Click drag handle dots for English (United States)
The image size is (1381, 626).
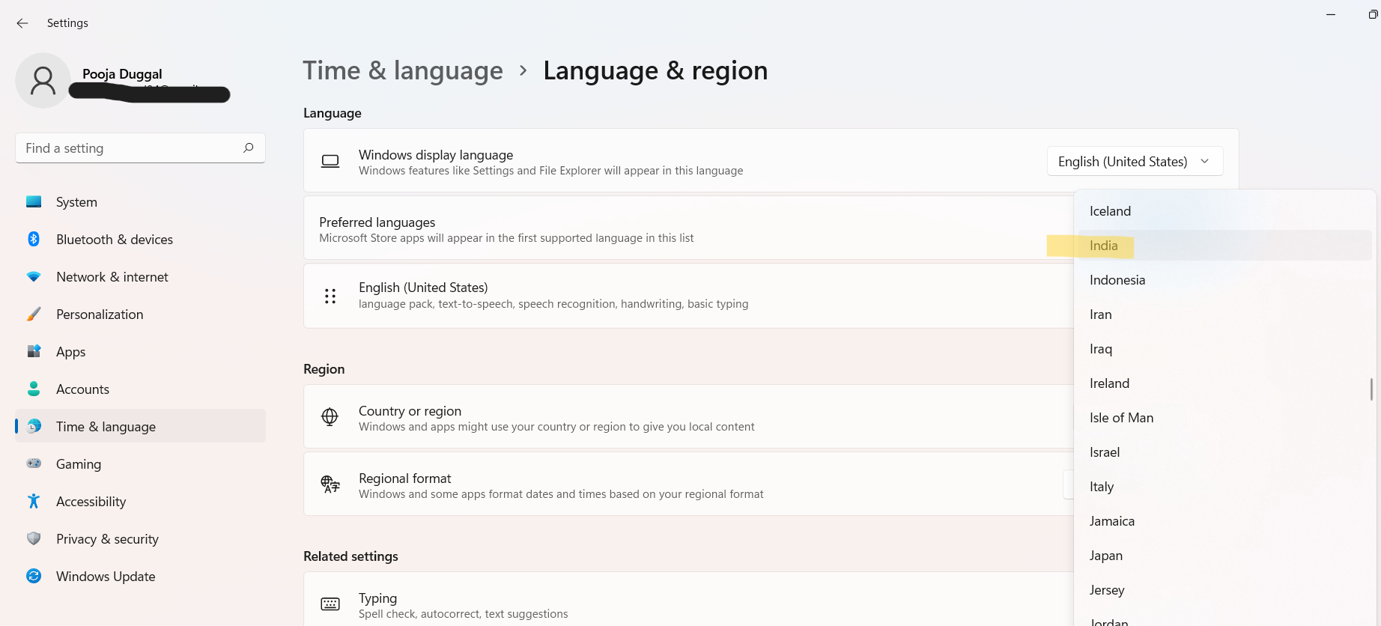tap(330, 296)
